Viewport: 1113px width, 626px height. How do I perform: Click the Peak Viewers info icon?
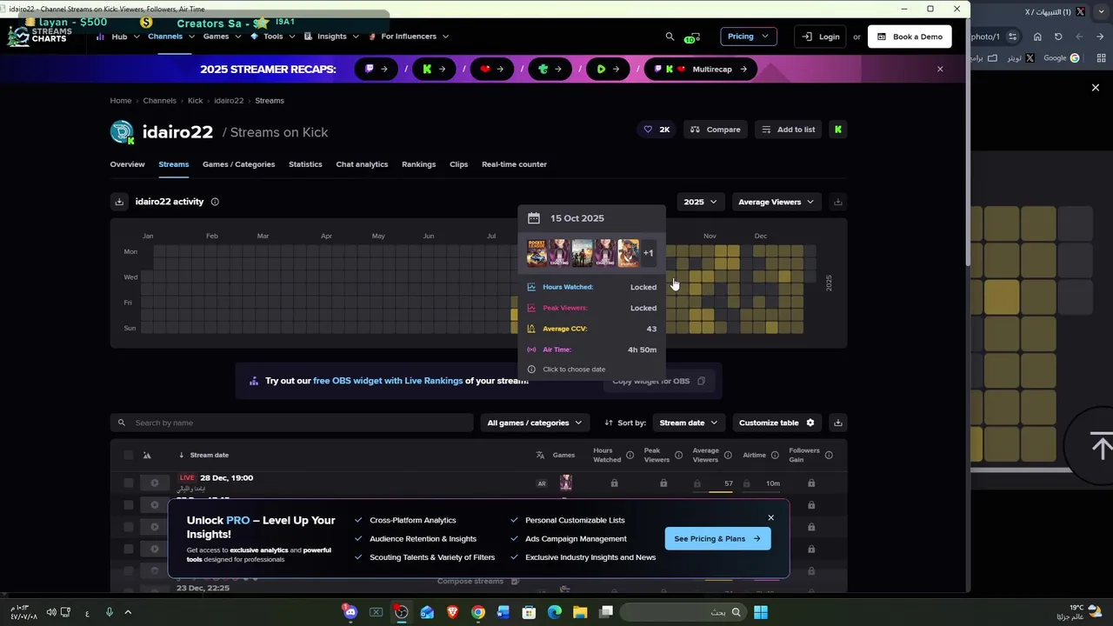coord(679,456)
